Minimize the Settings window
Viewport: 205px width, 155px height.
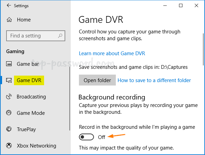pyautogui.click(x=165, y=6)
